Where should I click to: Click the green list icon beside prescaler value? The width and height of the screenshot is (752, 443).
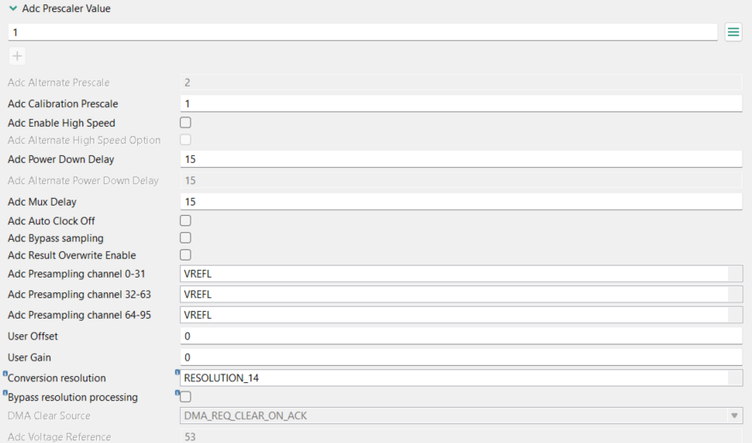(x=733, y=32)
